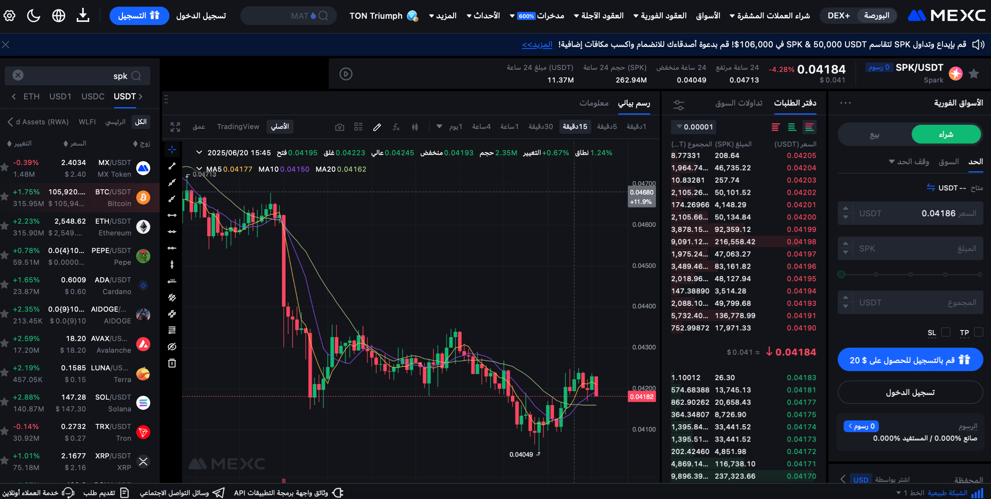Select crosshair cursor tool in chart
This screenshot has height=499, width=991.
(172, 149)
